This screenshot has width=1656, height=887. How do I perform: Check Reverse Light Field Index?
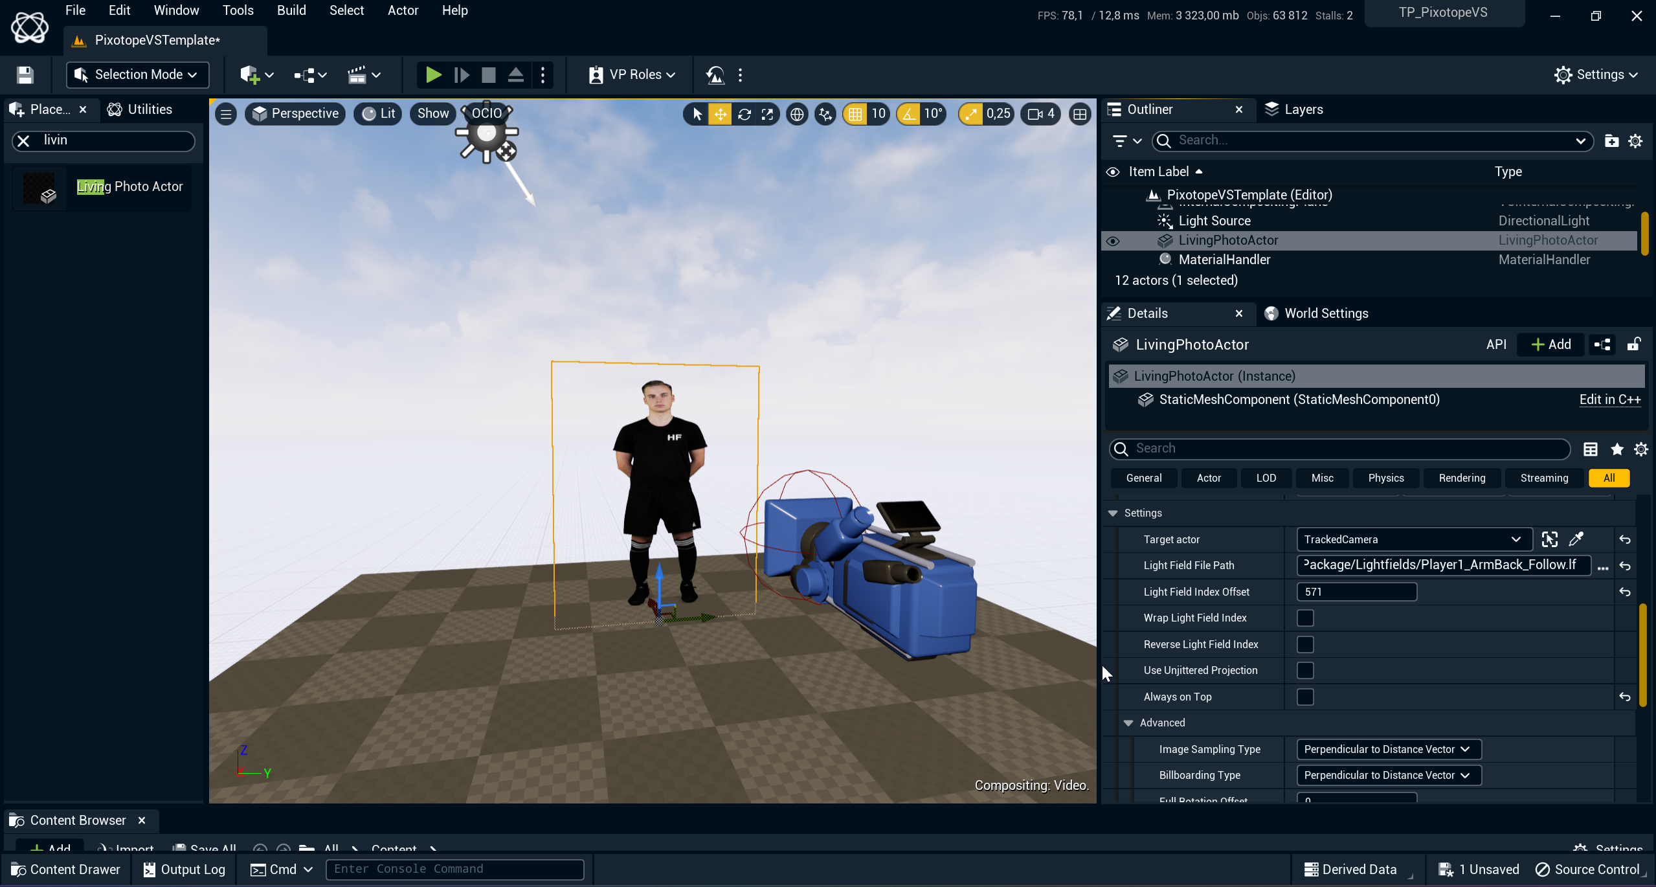[x=1305, y=644]
